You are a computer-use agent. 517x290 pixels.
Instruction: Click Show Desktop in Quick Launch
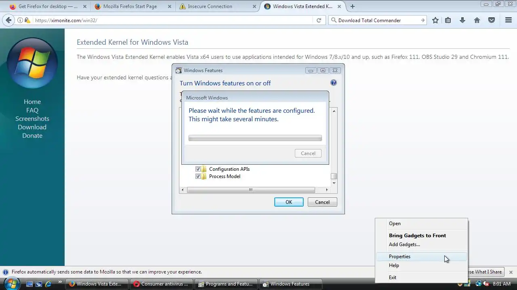(29, 284)
